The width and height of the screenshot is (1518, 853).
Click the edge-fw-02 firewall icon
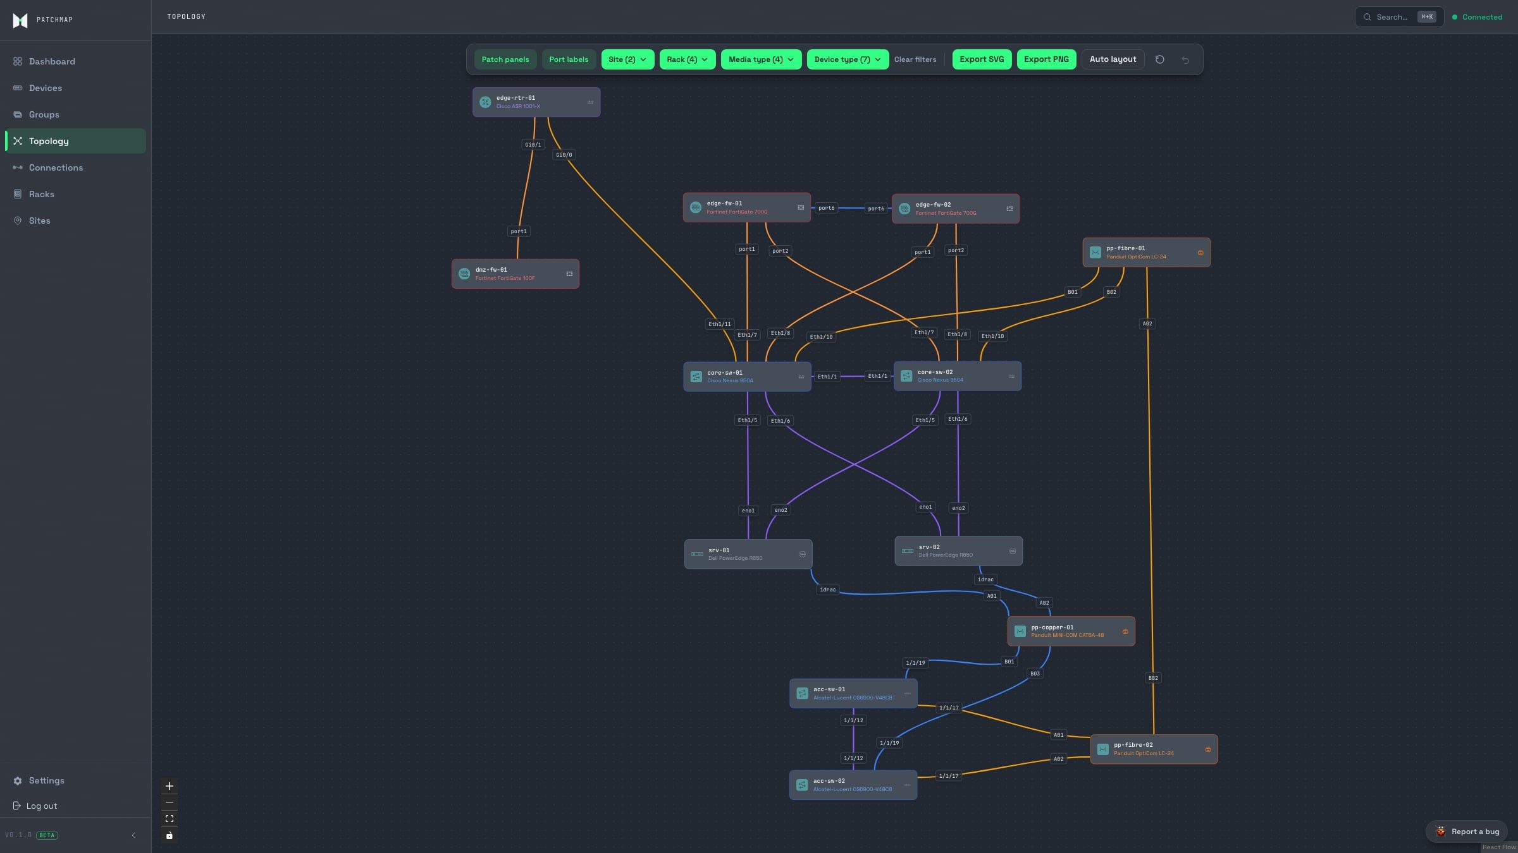(904, 209)
